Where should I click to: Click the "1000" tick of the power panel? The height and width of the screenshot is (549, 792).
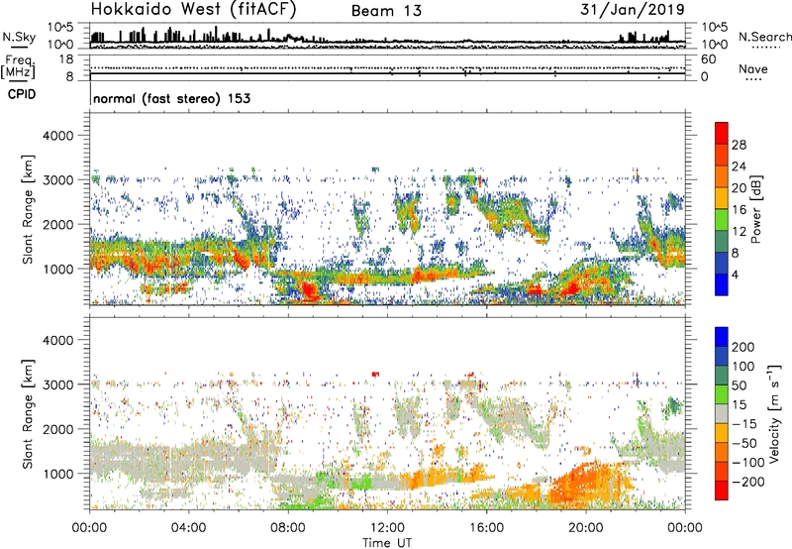57,269
